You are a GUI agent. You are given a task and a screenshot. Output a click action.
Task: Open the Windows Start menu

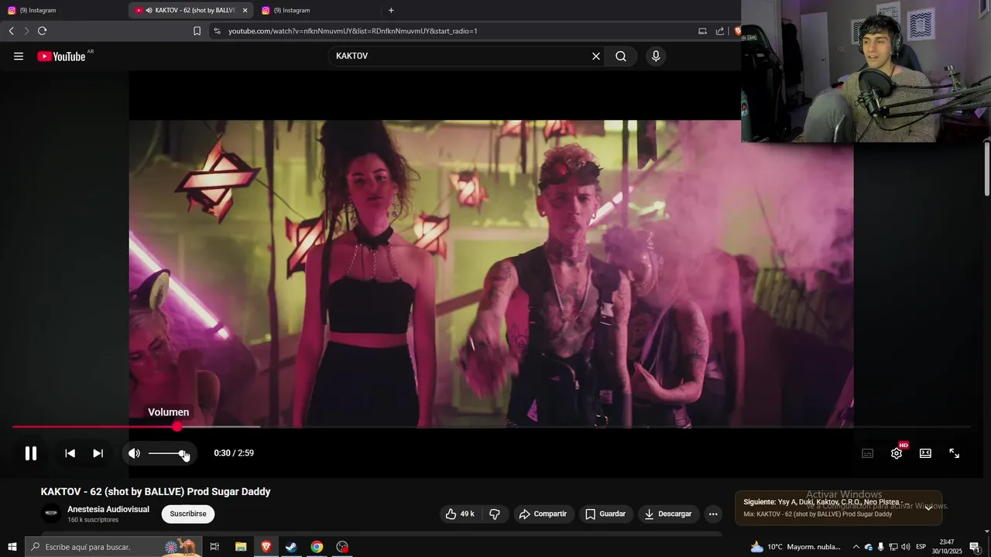[12, 547]
